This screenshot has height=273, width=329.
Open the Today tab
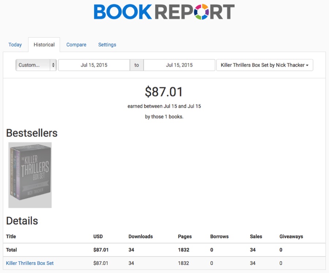[x=15, y=45]
